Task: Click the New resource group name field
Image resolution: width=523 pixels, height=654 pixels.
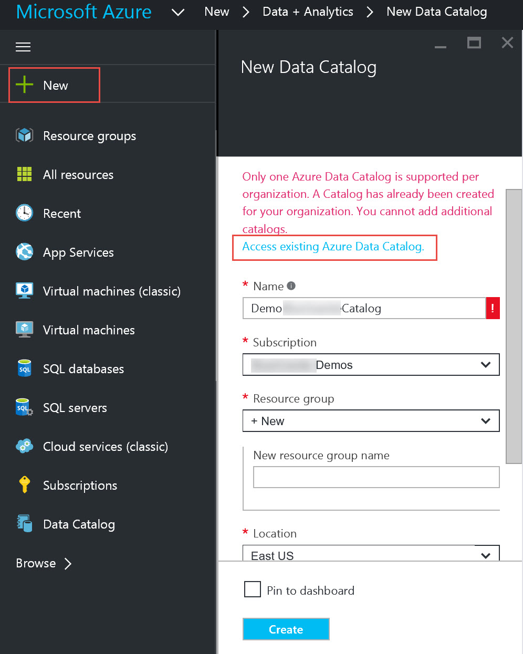Action: [376, 477]
